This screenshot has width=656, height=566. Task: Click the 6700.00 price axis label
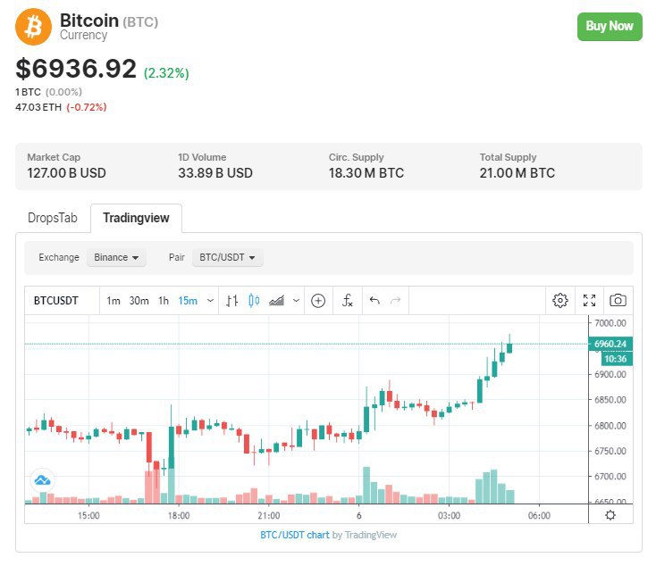point(610,477)
